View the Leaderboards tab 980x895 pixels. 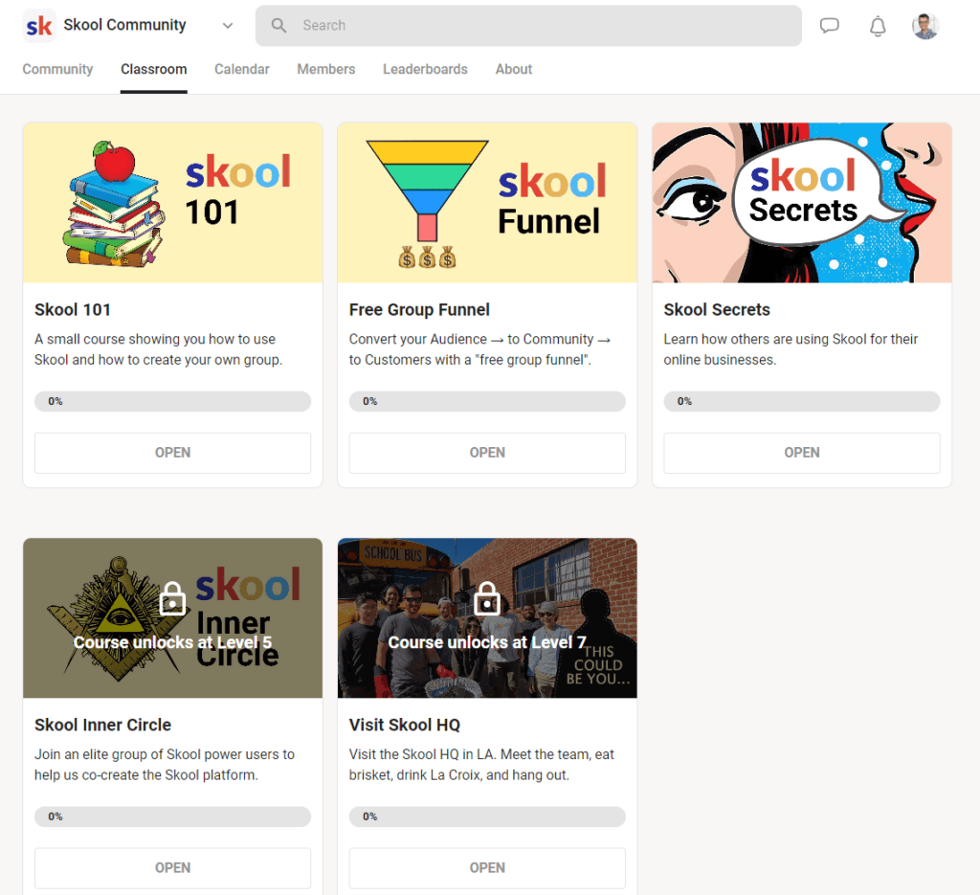click(425, 69)
